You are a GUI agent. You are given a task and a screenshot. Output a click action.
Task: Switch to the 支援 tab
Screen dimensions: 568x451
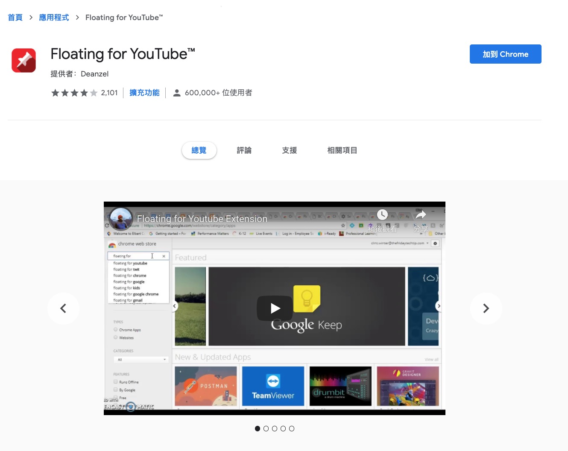tap(290, 150)
